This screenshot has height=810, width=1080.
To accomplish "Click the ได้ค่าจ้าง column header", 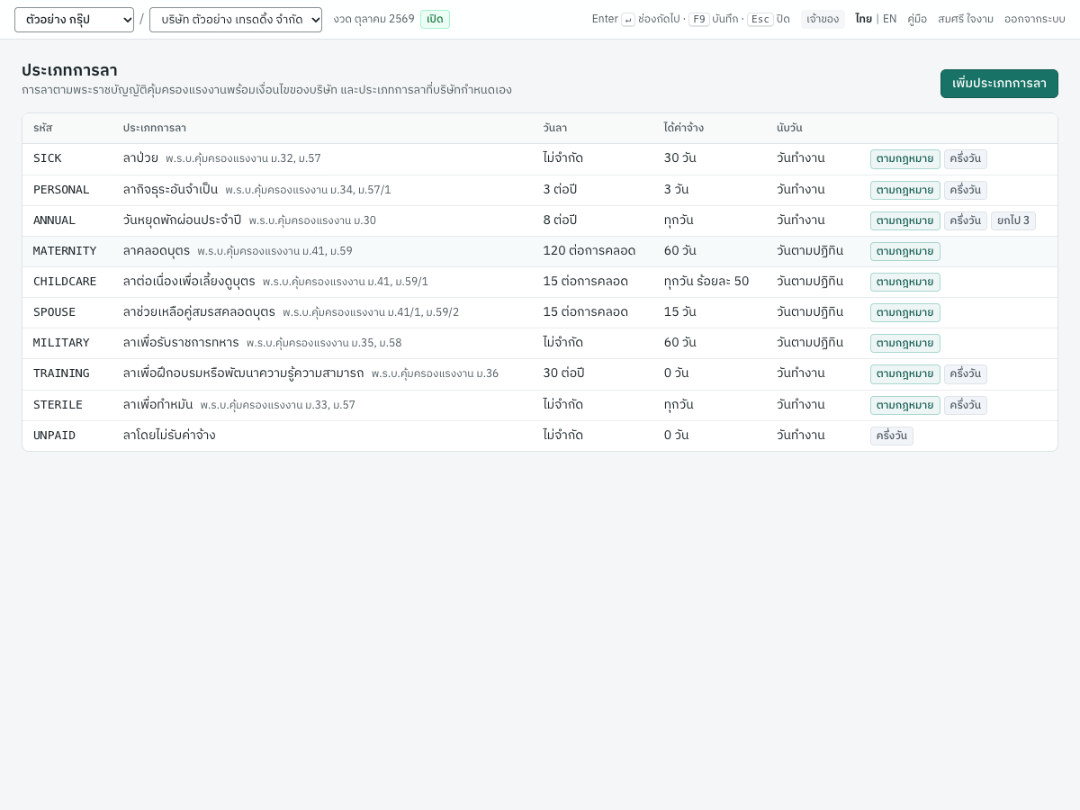I will coord(684,129).
